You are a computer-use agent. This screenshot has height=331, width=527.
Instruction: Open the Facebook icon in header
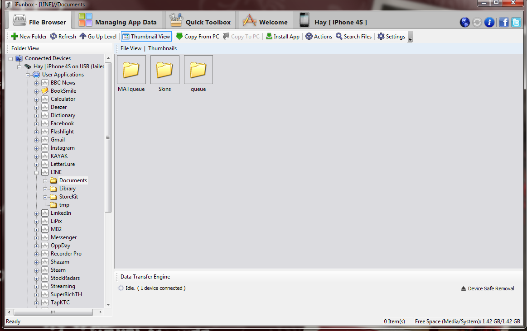coord(503,23)
